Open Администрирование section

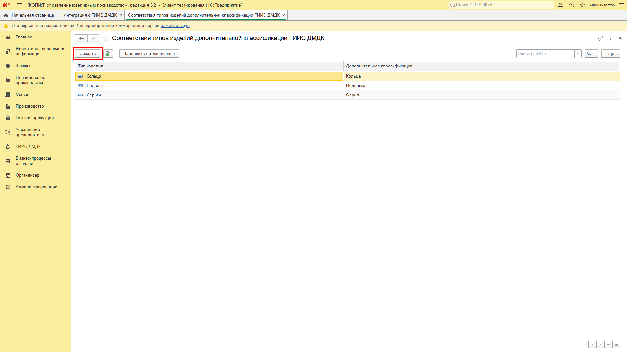[36, 187]
